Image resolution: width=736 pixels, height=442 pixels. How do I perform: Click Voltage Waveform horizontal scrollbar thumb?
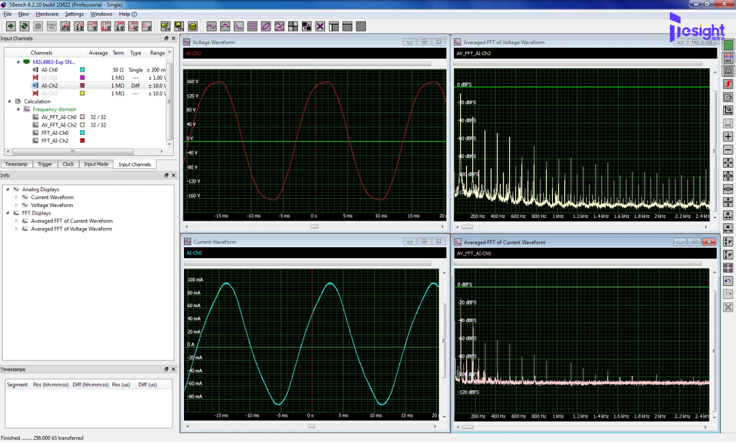314,227
